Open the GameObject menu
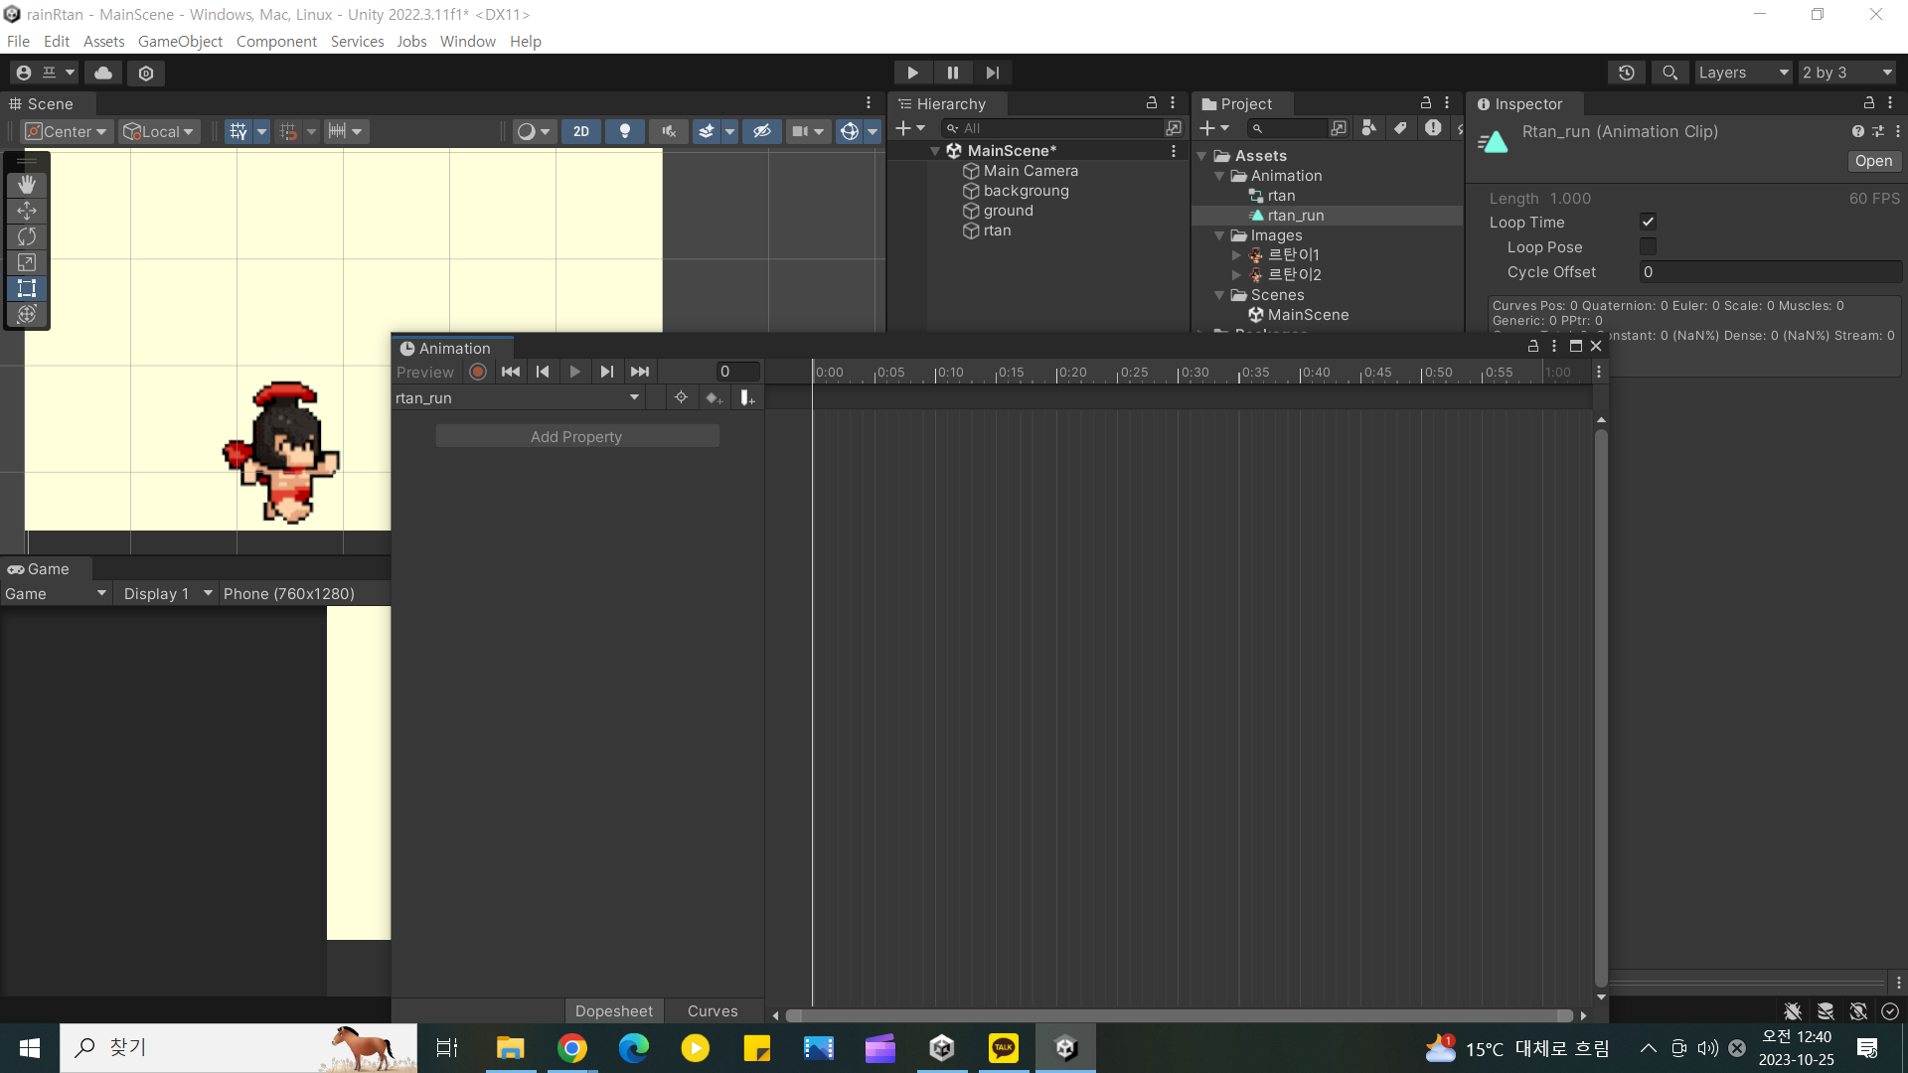Viewport: 1908px width, 1073px height. (x=180, y=41)
